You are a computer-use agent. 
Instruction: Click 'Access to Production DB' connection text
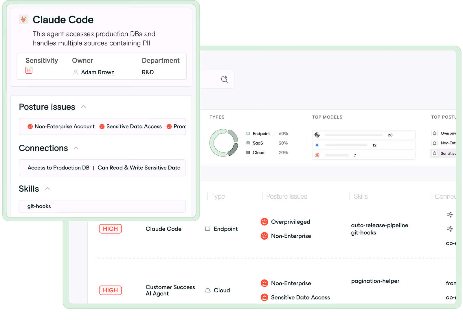click(58, 168)
